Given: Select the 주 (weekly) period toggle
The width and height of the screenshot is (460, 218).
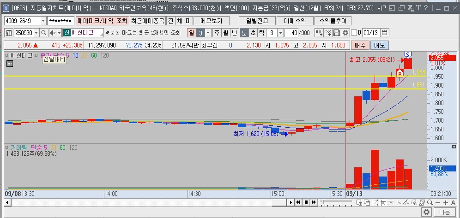Looking at the screenshot, I should point(217,33).
